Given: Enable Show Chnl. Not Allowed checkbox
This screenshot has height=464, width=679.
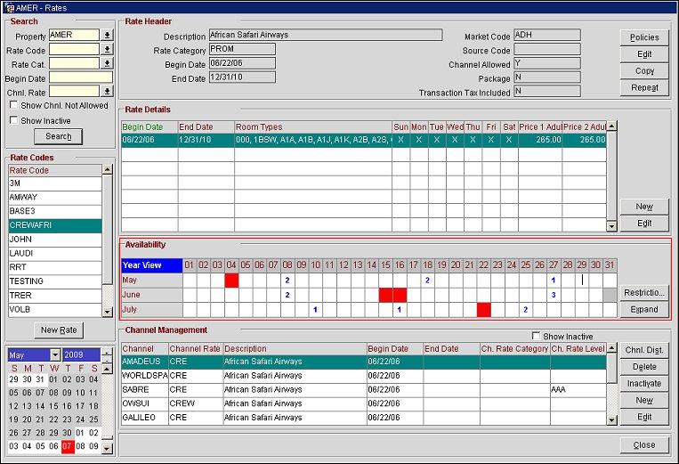Looking at the screenshot, I should (x=13, y=106).
